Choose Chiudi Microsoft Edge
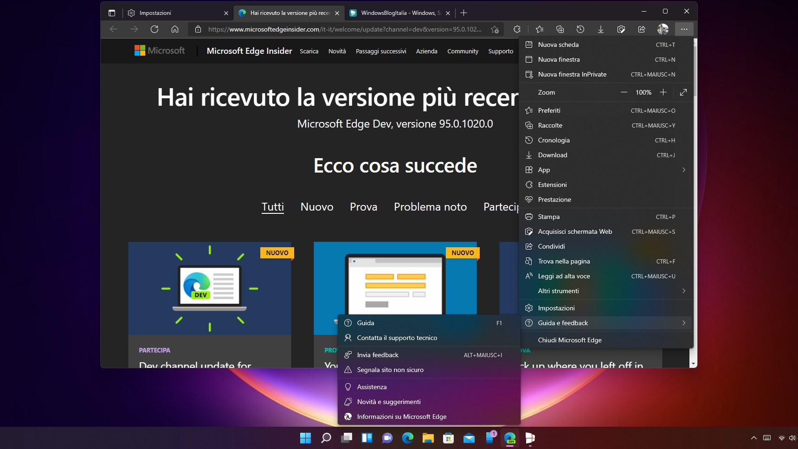798x449 pixels. pos(606,340)
